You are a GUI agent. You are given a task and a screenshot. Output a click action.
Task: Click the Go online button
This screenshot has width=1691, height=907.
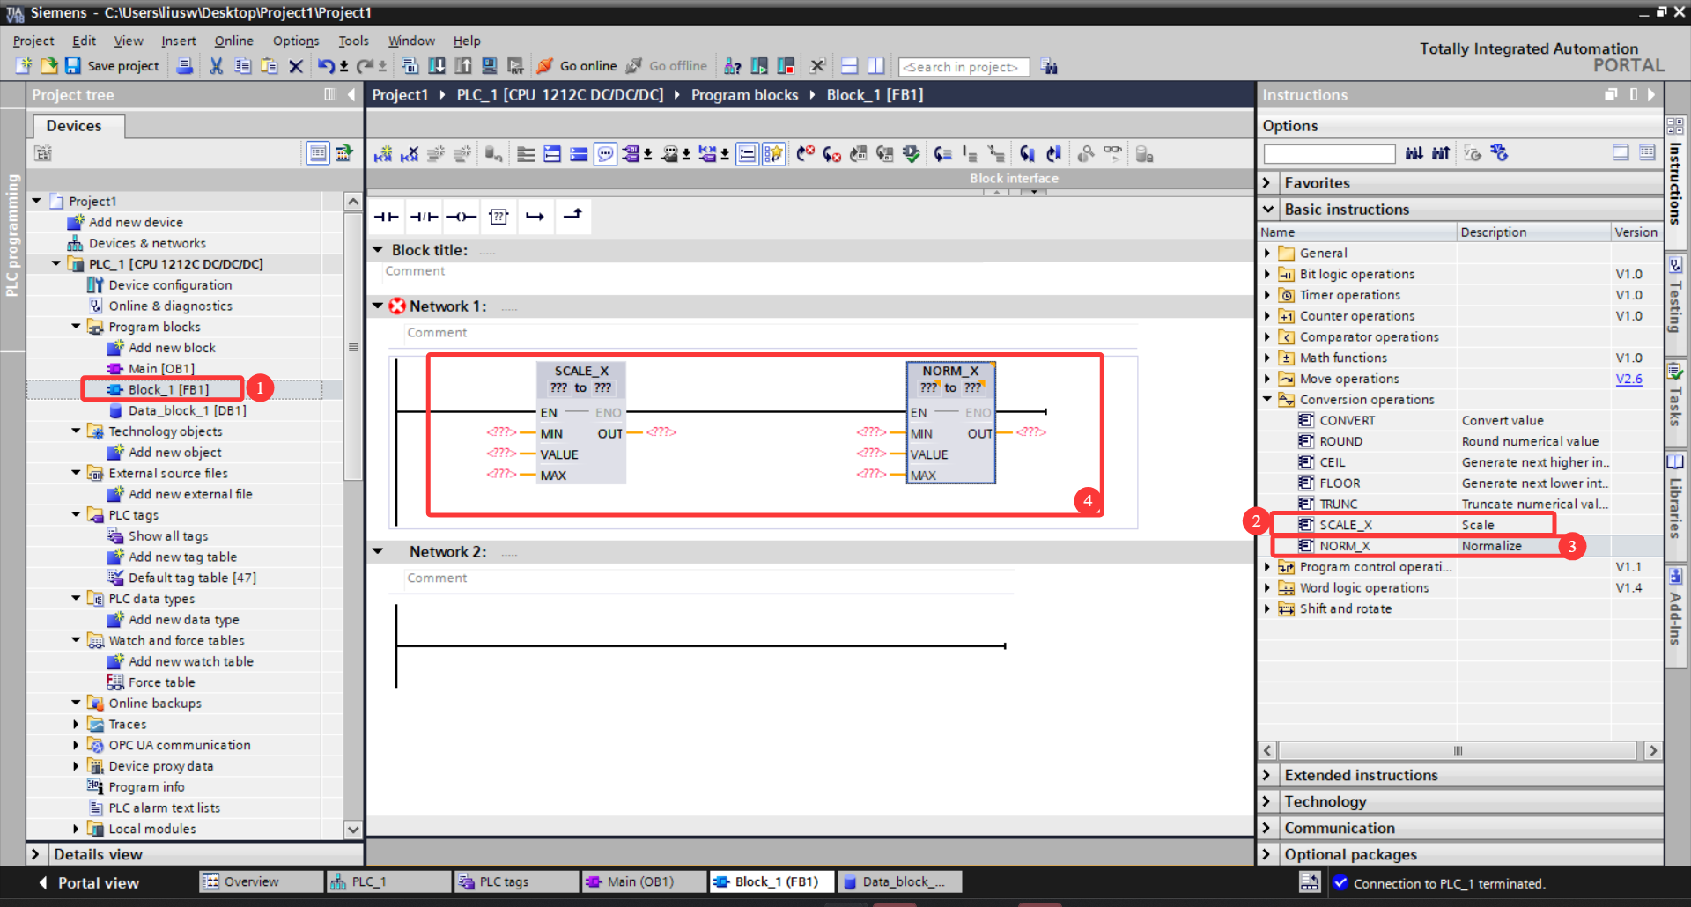pyautogui.click(x=577, y=66)
